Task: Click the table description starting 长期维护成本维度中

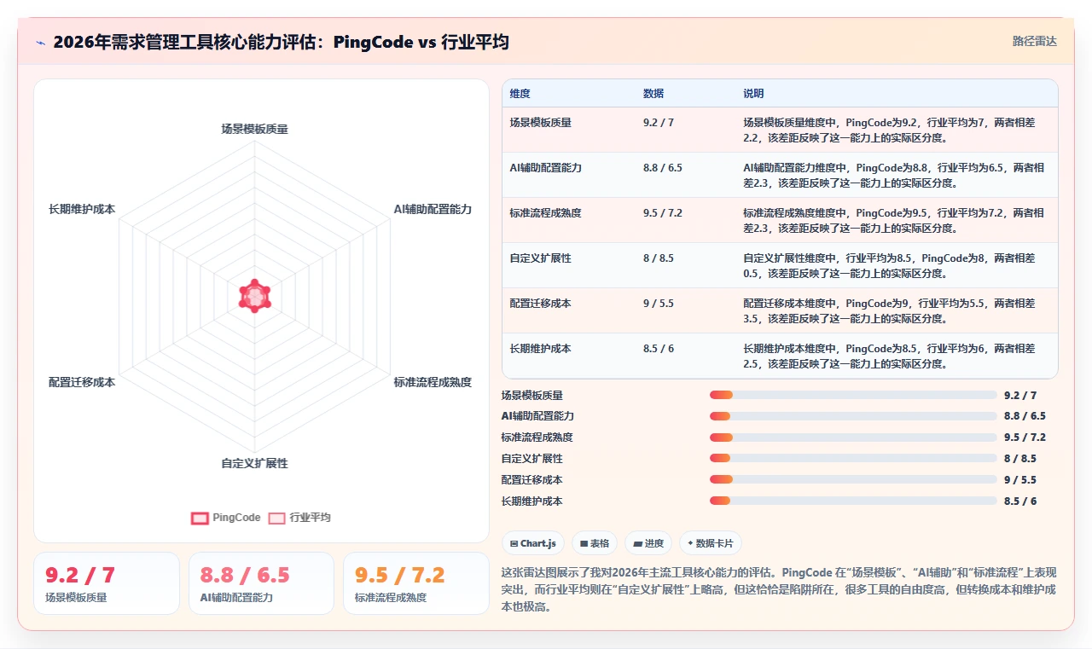Action: (889, 356)
